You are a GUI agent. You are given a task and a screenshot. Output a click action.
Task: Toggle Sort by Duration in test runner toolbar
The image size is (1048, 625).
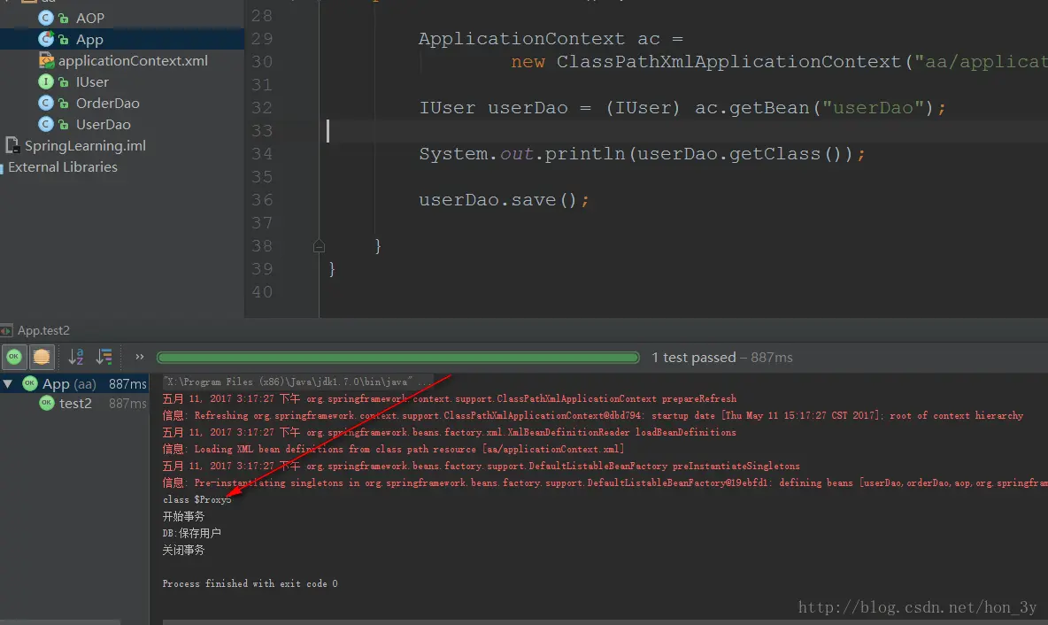click(x=104, y=357)
